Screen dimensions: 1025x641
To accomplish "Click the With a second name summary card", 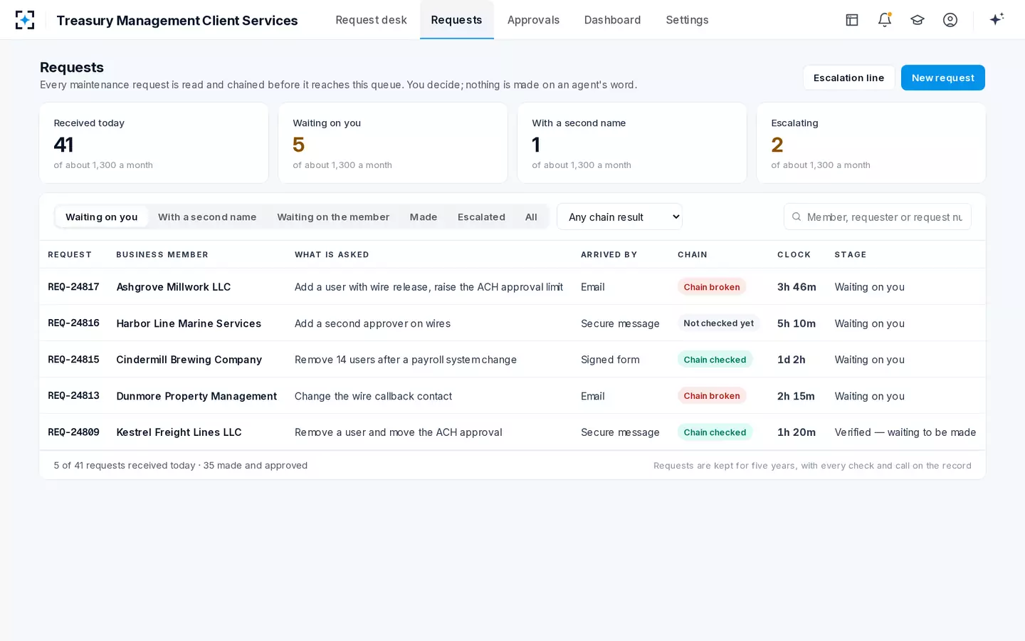I will tap(632, 143).
